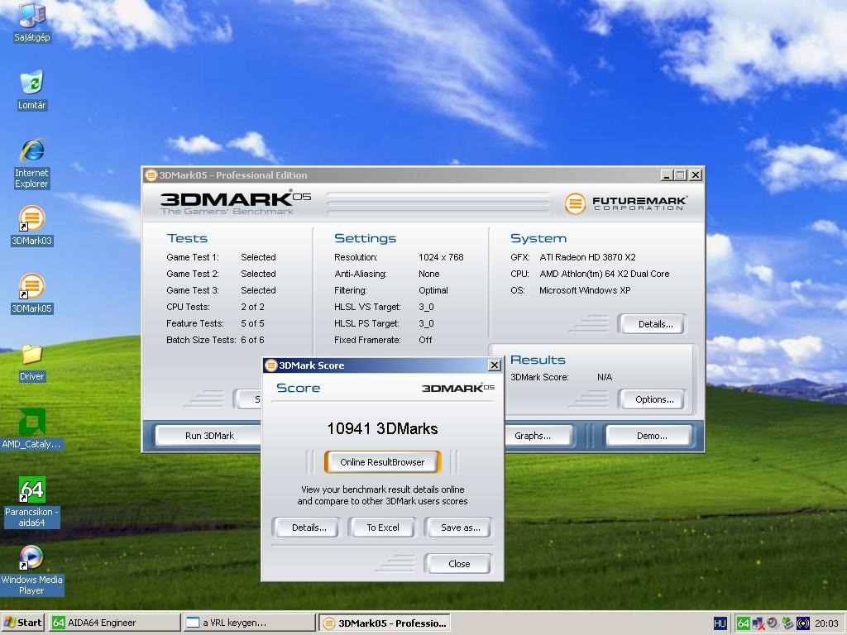The width and height of the screenshot is (847, 635).
Task: Click the 'HLSL PS Target:' label
Action: 366,323
